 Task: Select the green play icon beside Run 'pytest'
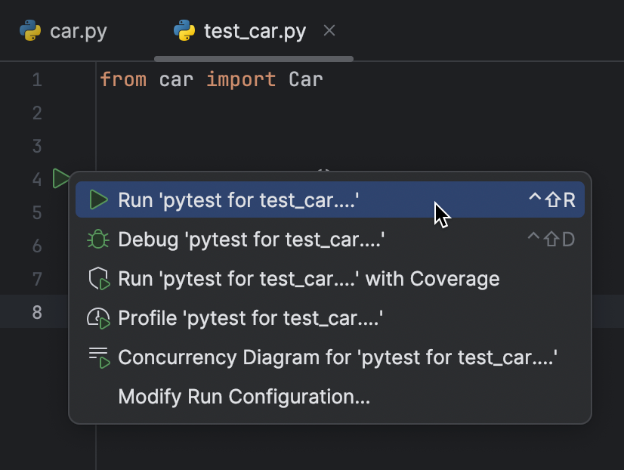(97, 199)
